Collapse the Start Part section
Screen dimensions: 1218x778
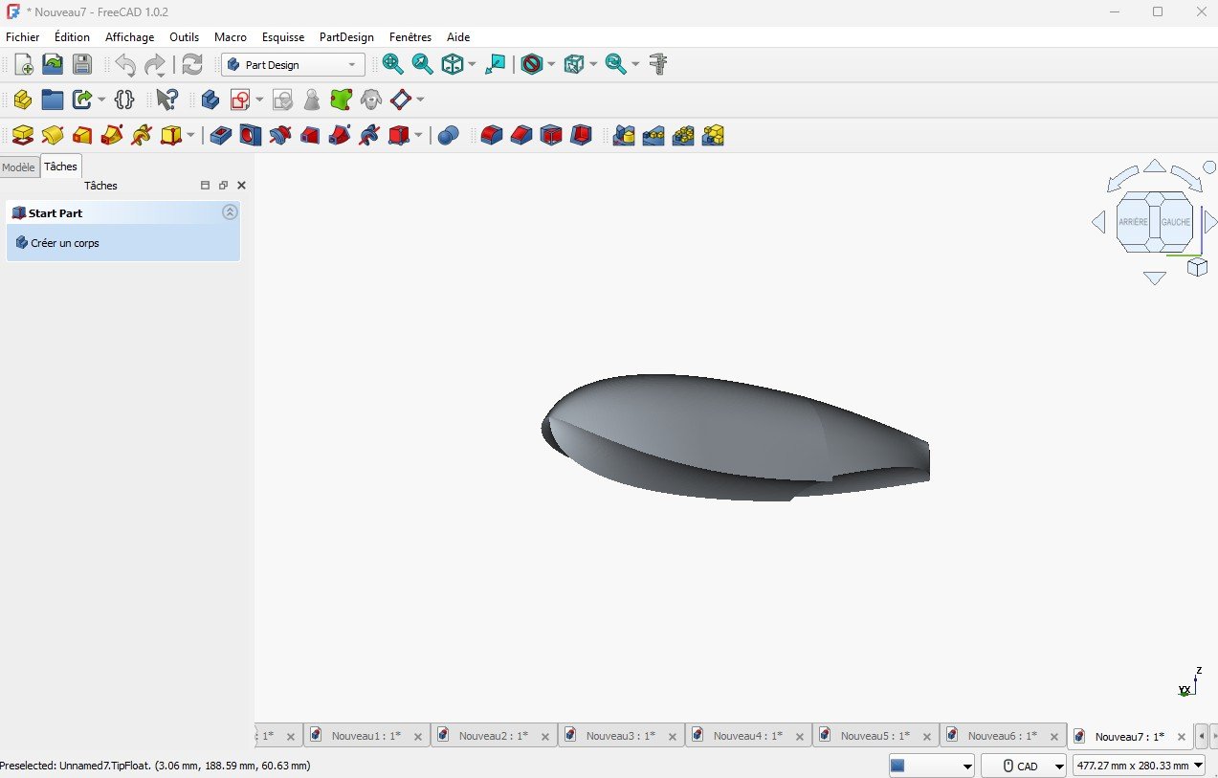pyautogui.click(x=230, y=212)
